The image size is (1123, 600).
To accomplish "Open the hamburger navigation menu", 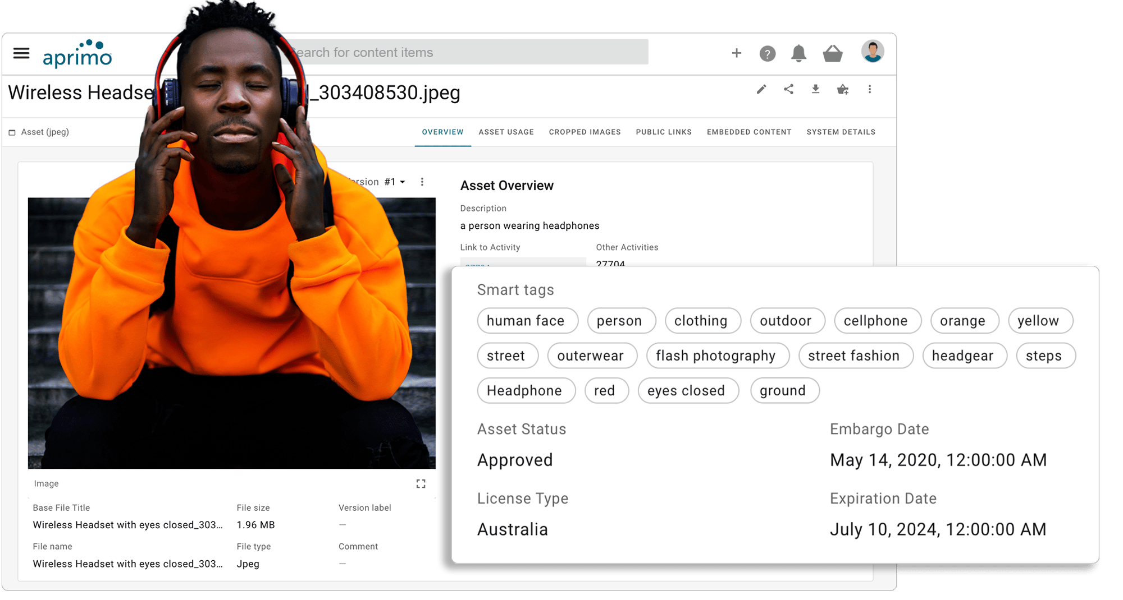I will pyautogui.click(x=21, y=53).
